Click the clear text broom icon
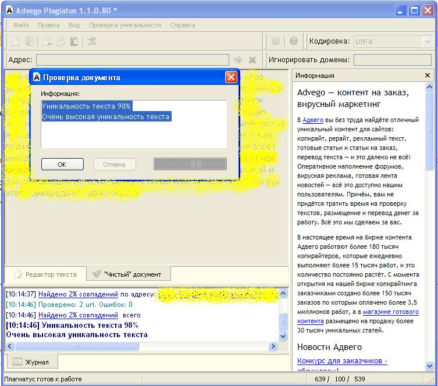 point(92,41)
